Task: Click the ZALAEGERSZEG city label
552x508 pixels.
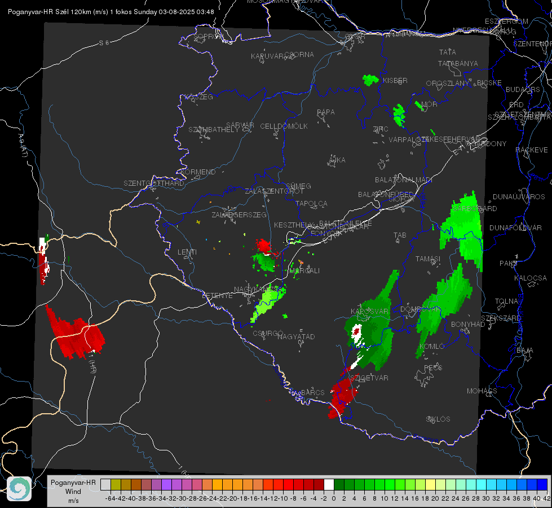Action: (239, 214)
